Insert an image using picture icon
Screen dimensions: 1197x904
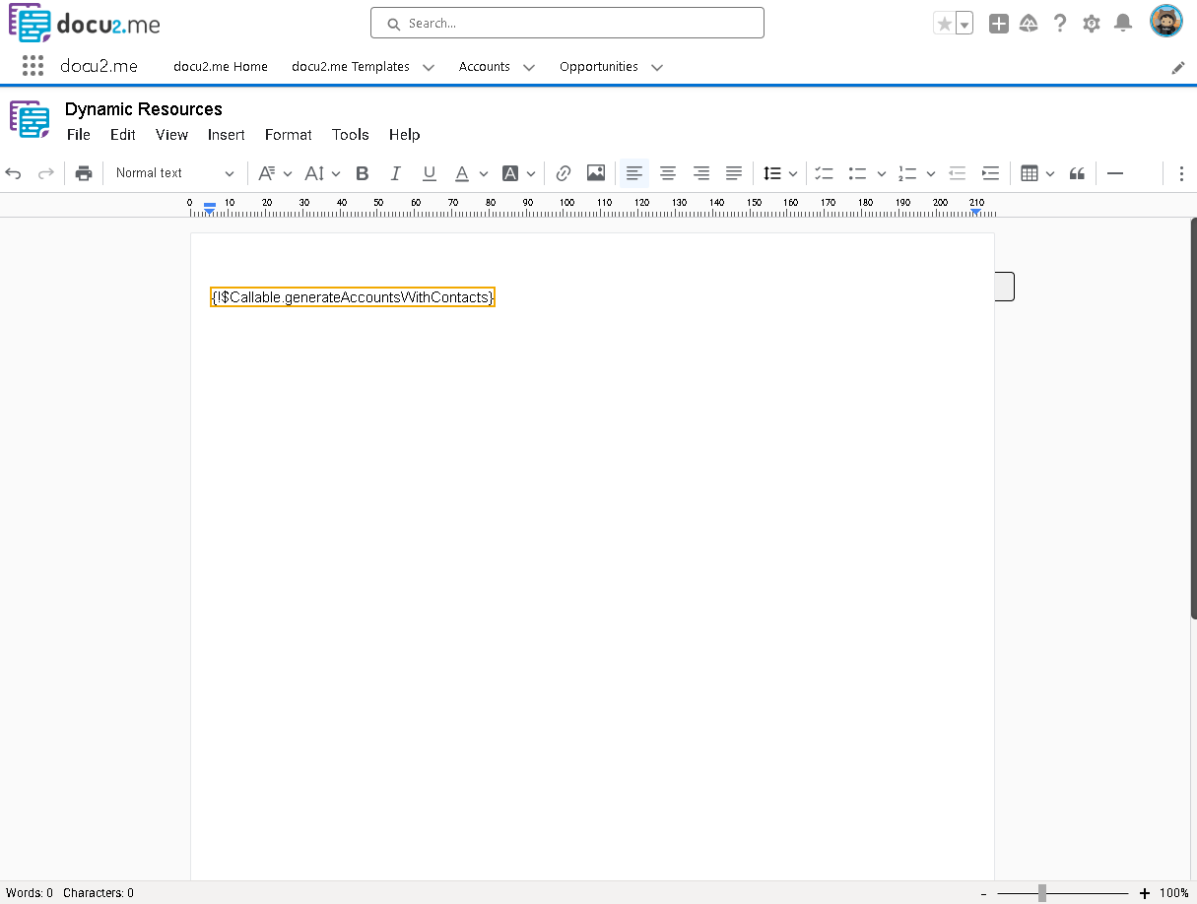pos(596,173)
